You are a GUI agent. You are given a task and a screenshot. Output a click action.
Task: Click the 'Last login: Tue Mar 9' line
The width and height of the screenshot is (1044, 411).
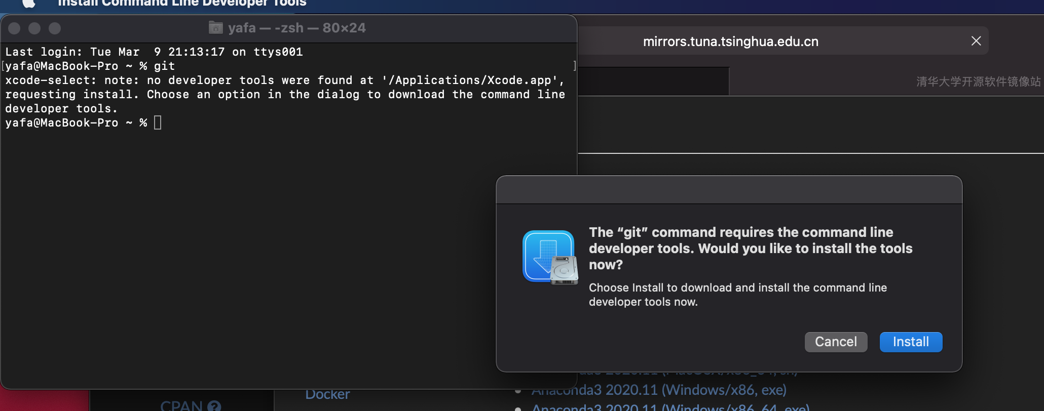[154, 52]
